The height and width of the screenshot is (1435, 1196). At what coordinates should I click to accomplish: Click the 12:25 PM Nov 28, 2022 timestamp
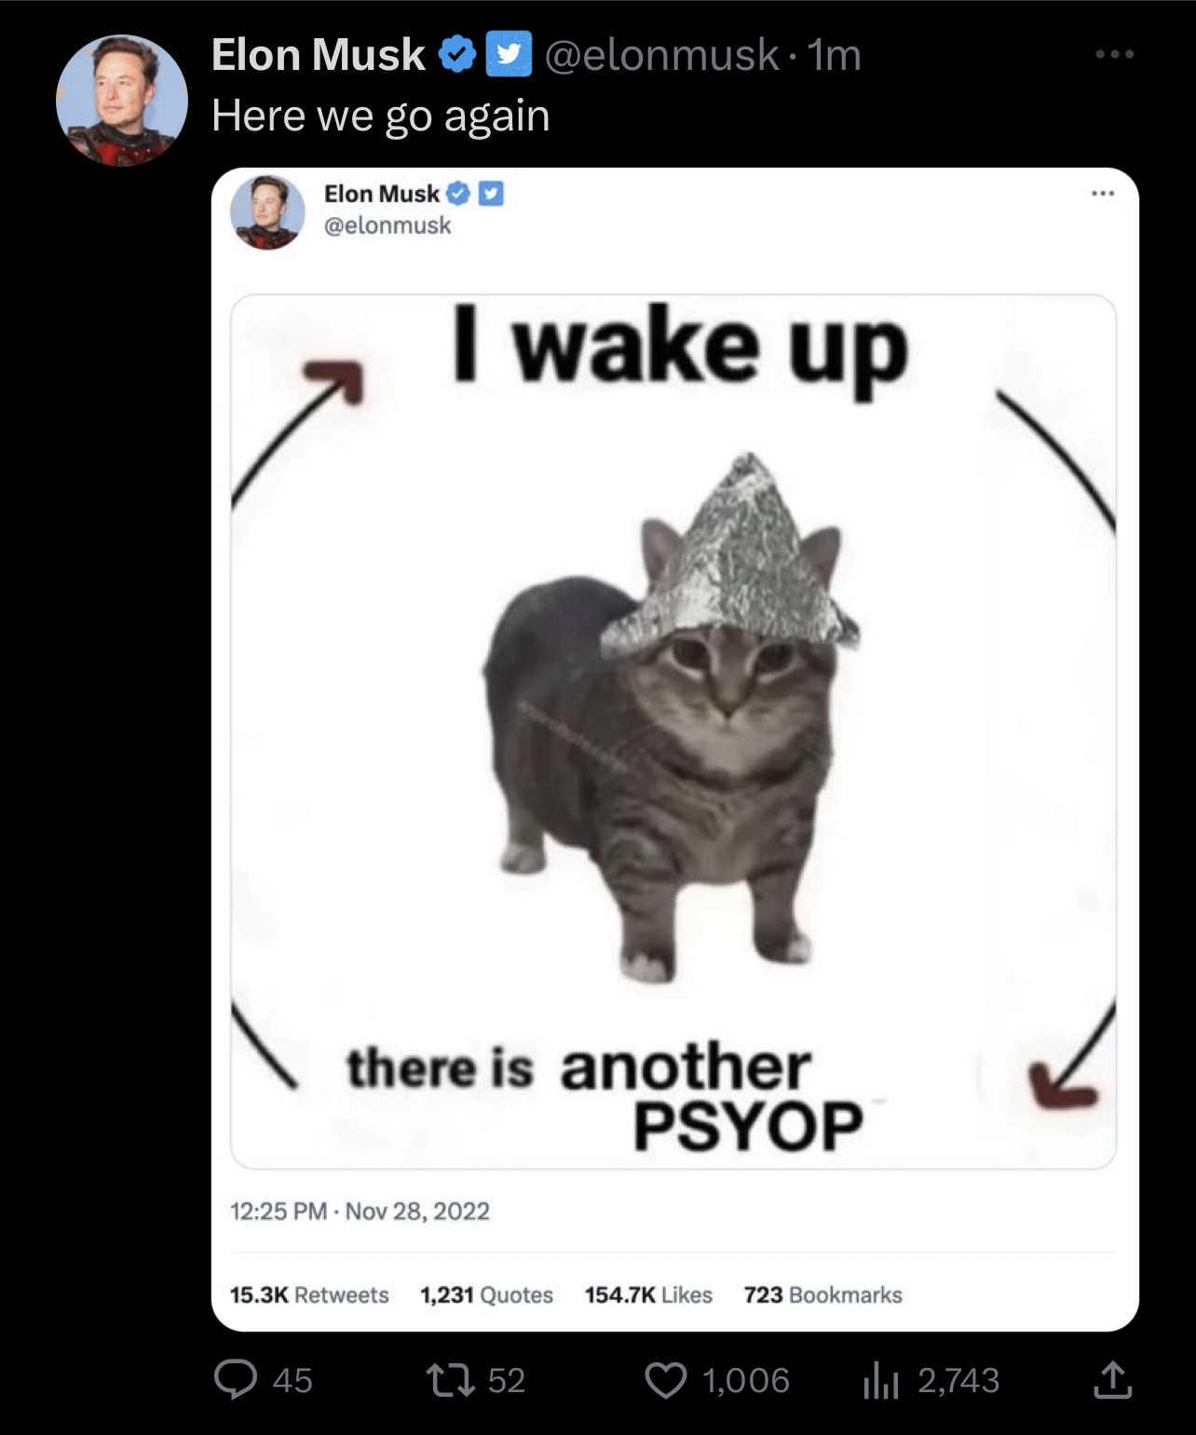coord(360,1211)
